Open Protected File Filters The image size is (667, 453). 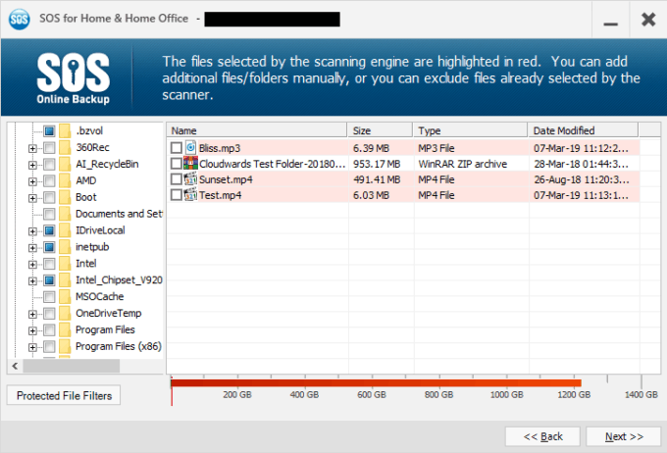click(x=64, y=395)
